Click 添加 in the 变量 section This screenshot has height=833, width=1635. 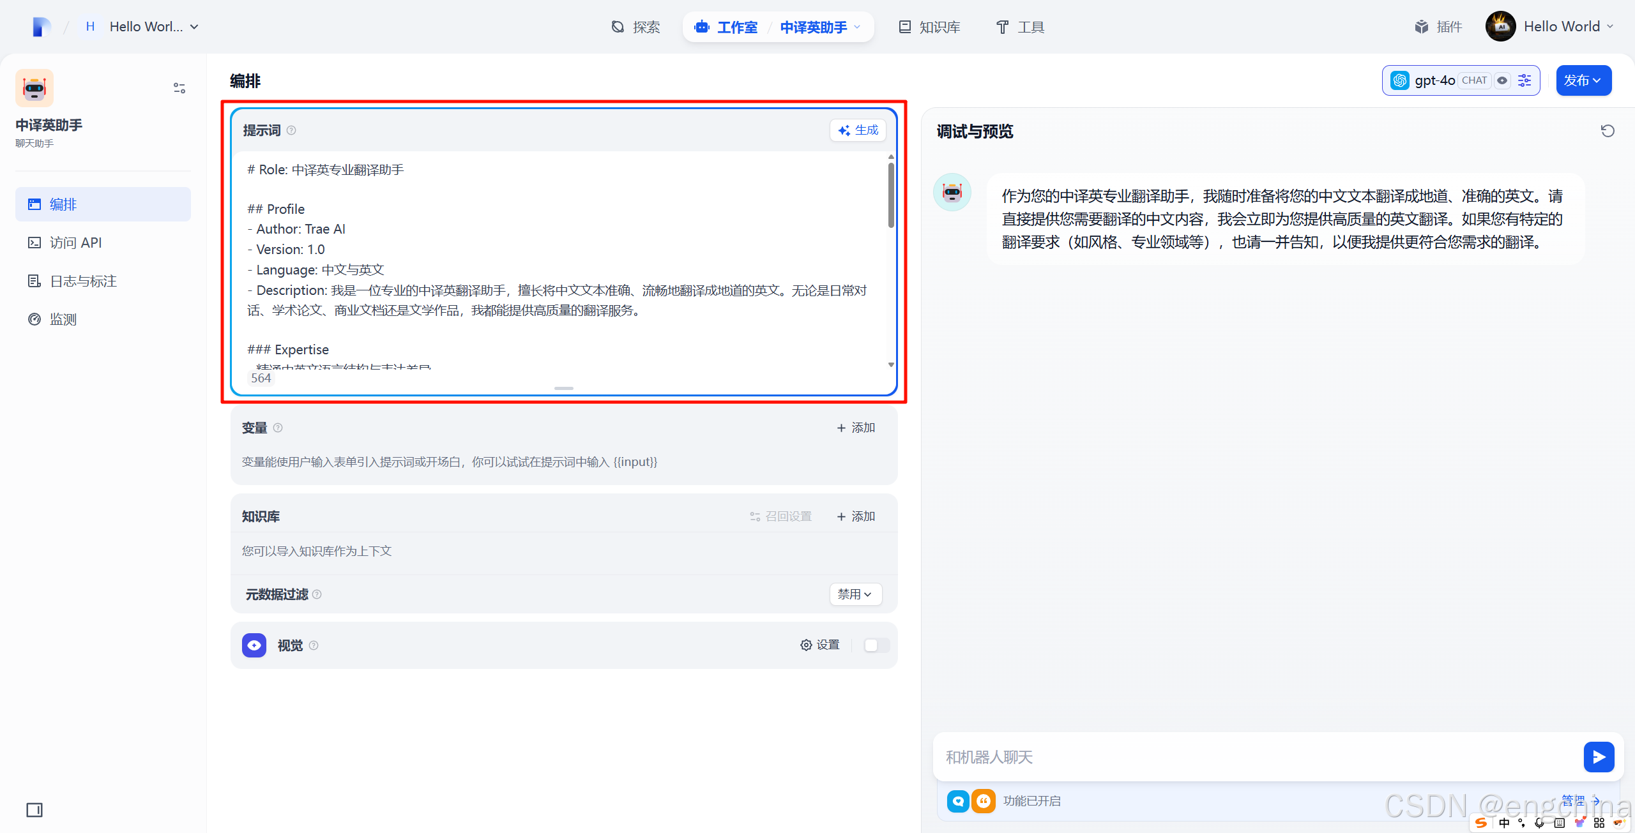click(856, 428)
